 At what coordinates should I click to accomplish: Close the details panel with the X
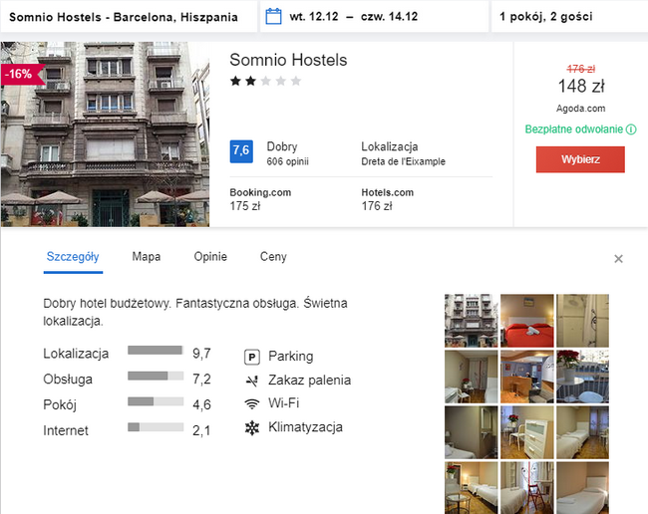618,259
